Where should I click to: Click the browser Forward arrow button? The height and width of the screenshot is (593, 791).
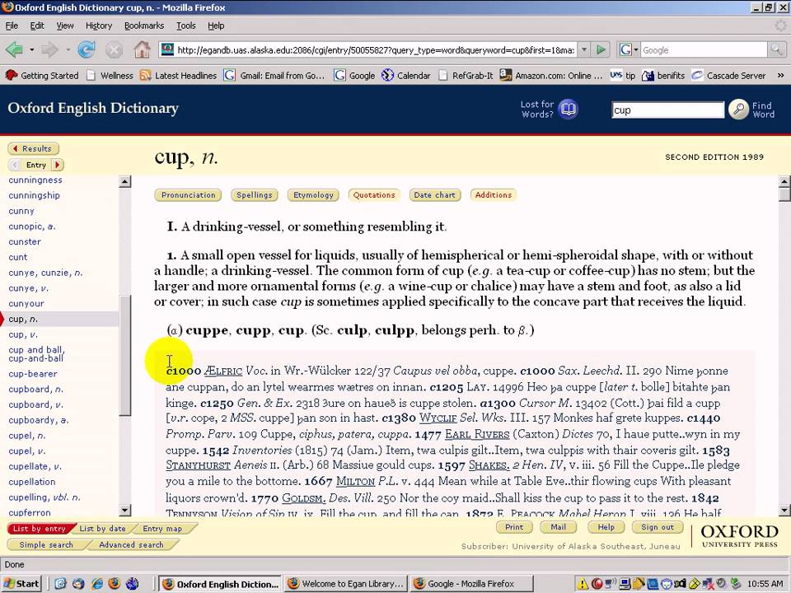49,49
